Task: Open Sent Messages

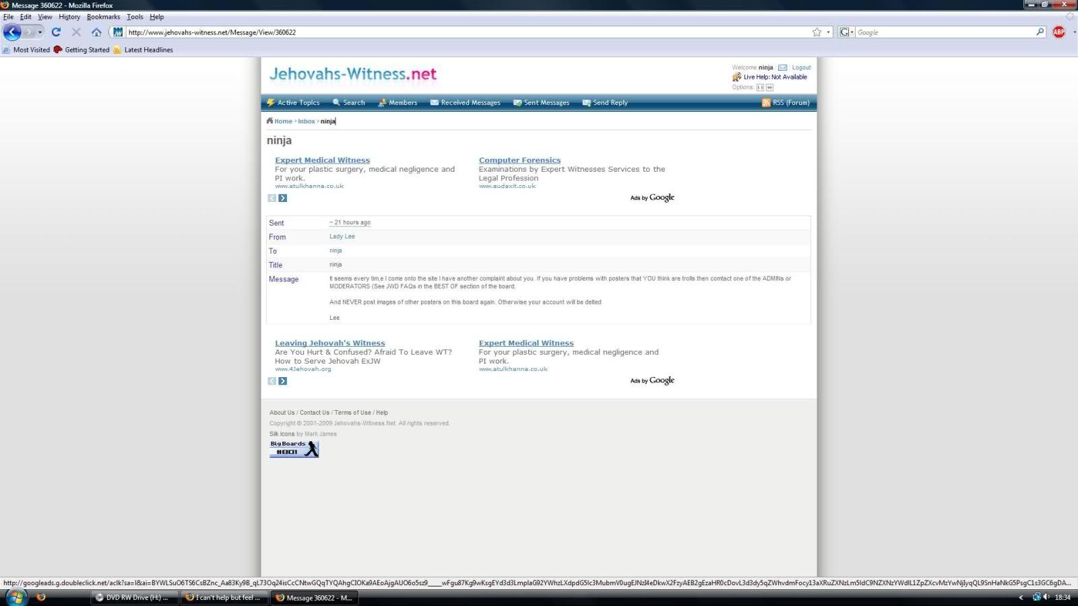Action: pyautogui.click(x=542, y=102)
